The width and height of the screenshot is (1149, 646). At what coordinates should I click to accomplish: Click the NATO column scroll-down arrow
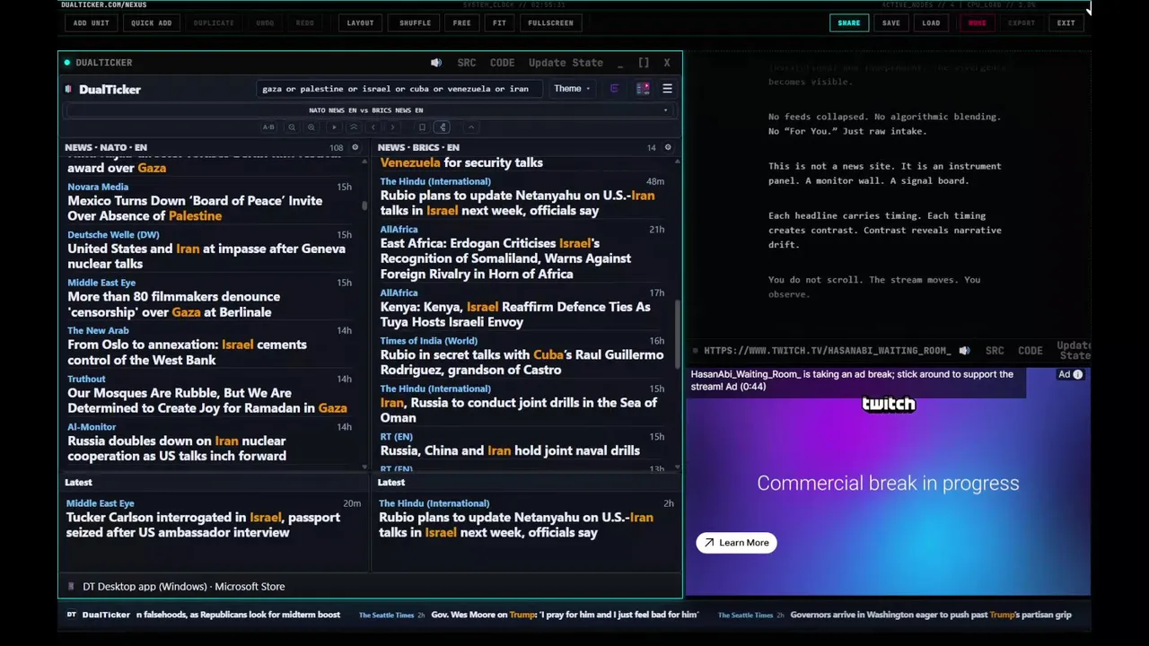pyautogui.click(x=364, y=467)
